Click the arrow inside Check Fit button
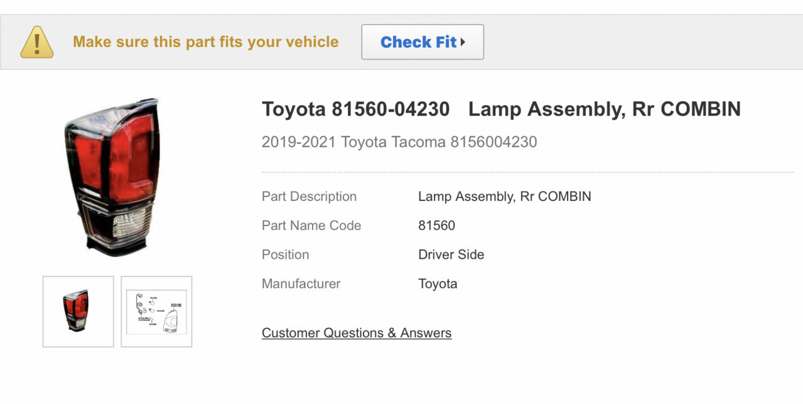The image size is (803, 404). coord(463,42)
